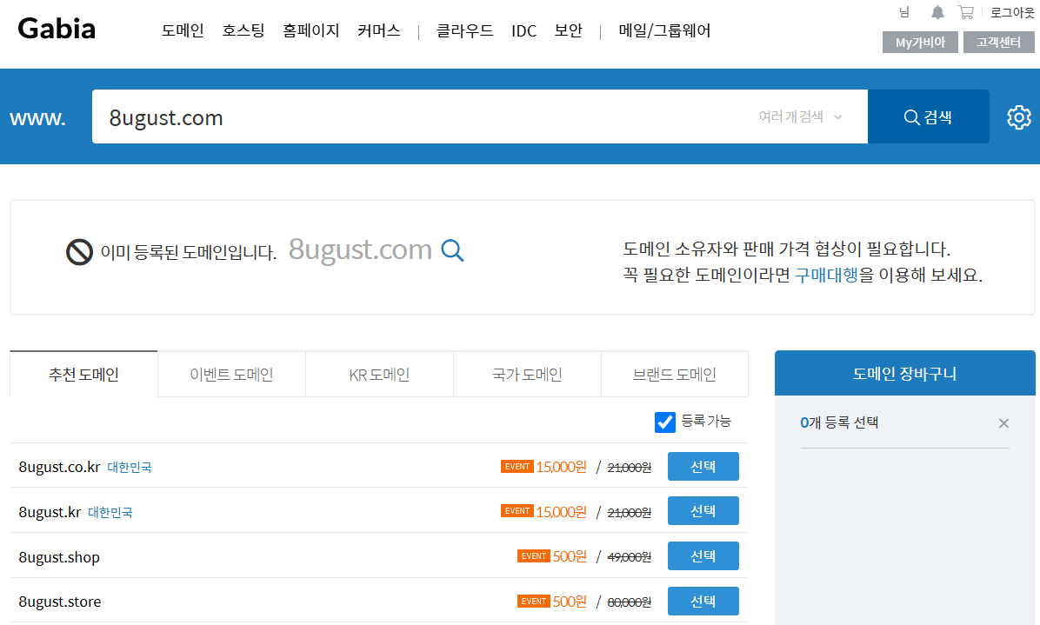This screenshot has width=1040, height=625.
Task: Open the My가비아 button
Action: (920, 43)
